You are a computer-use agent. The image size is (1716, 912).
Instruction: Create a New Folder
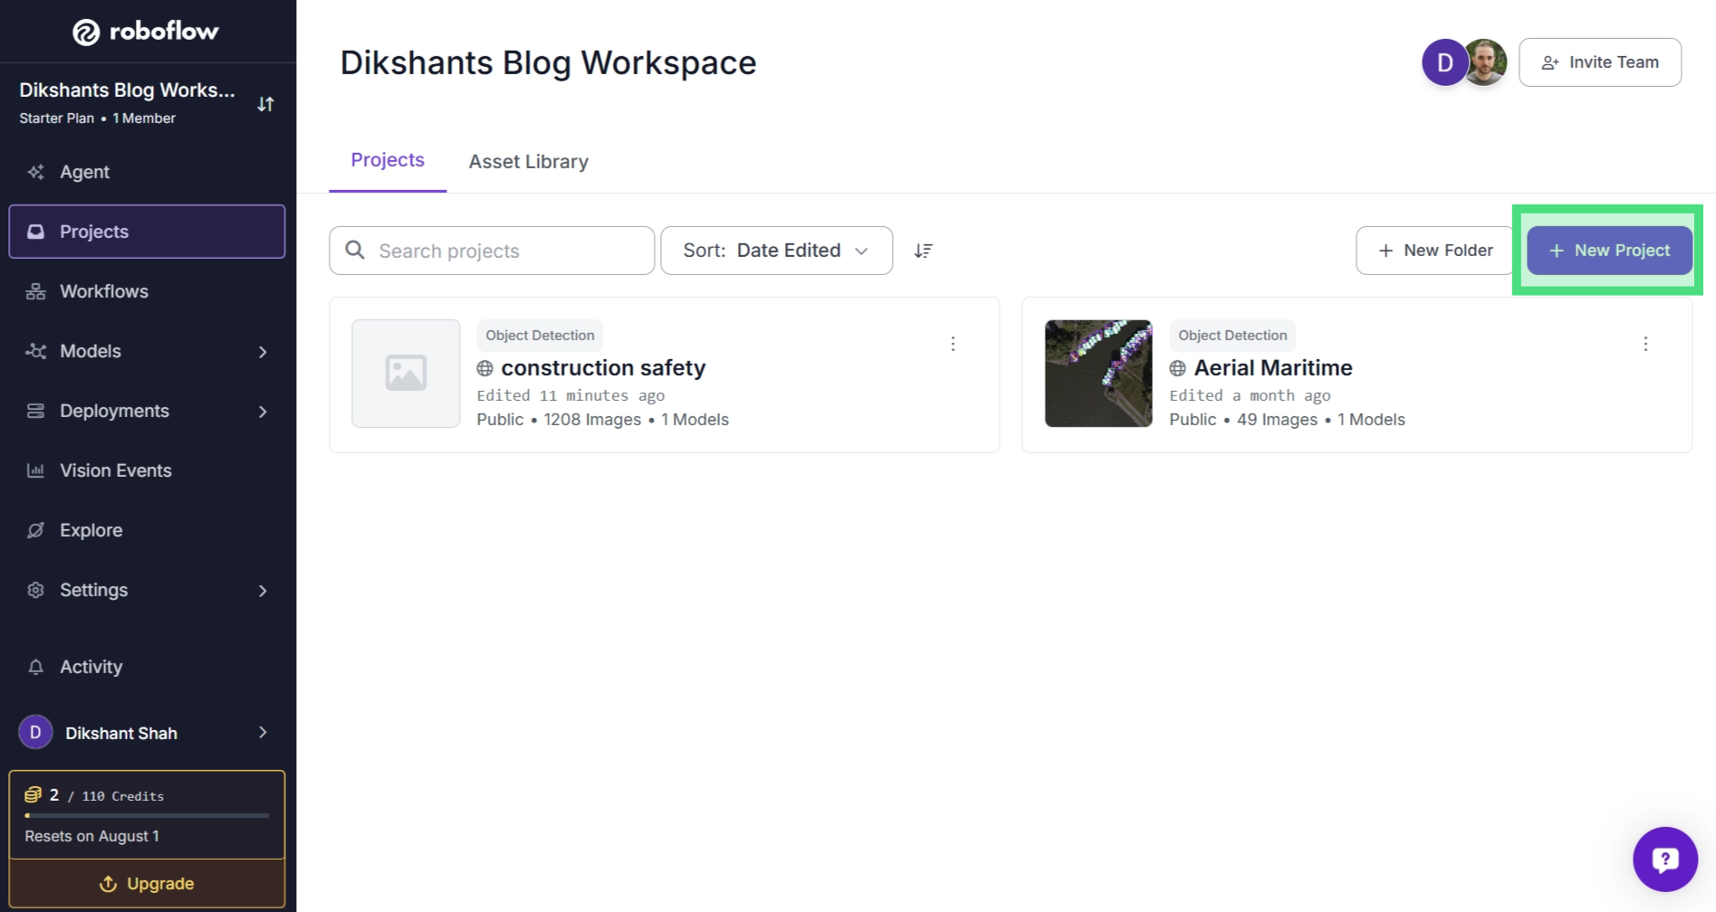click(x=1434, y=251)
